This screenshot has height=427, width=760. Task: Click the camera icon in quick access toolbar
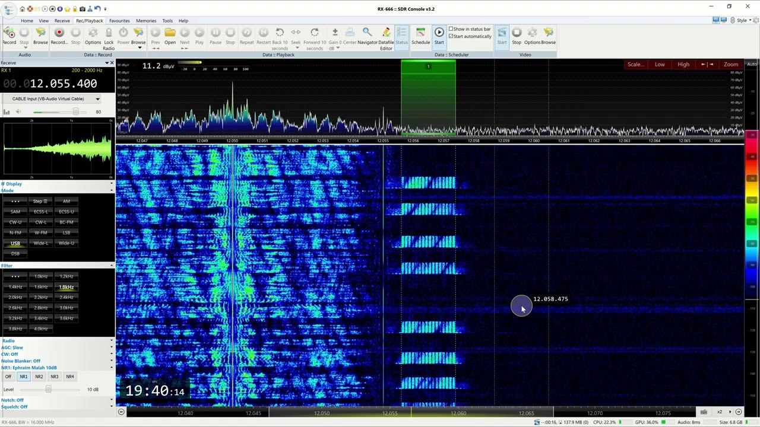82,9
